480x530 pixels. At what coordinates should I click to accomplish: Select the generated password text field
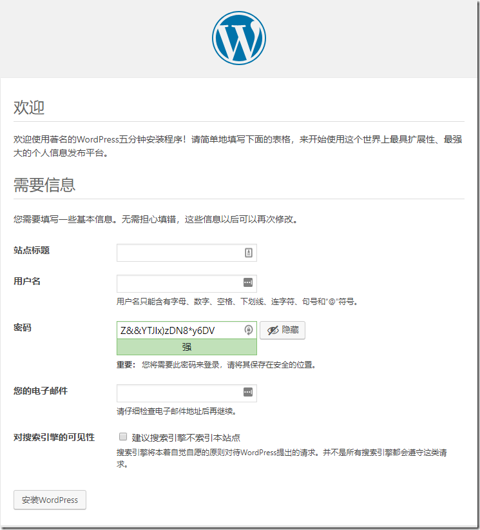click(179, 330)
